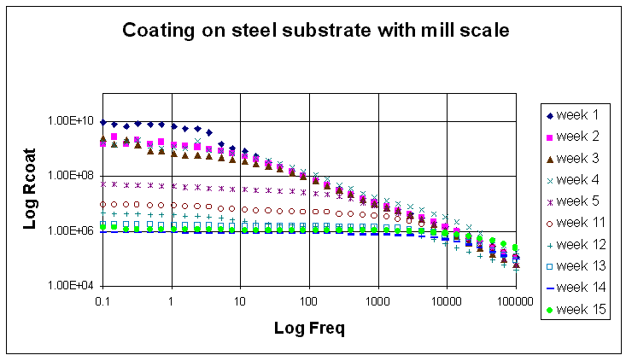This screenshot has width=626, height=361.
Task: Click the magenta square marker for week 2 in legend
Action: 550,137
